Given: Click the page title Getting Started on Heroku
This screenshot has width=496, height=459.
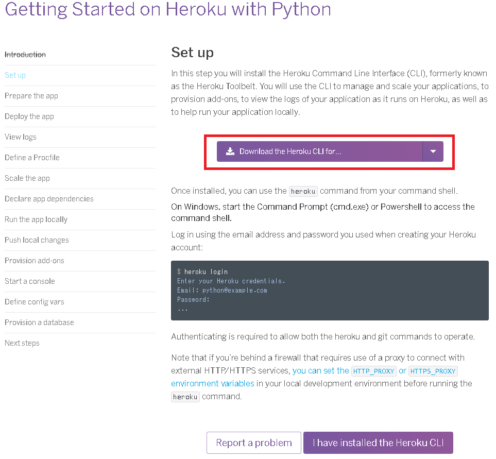Looking at the screenshot, I should (168, 9).
